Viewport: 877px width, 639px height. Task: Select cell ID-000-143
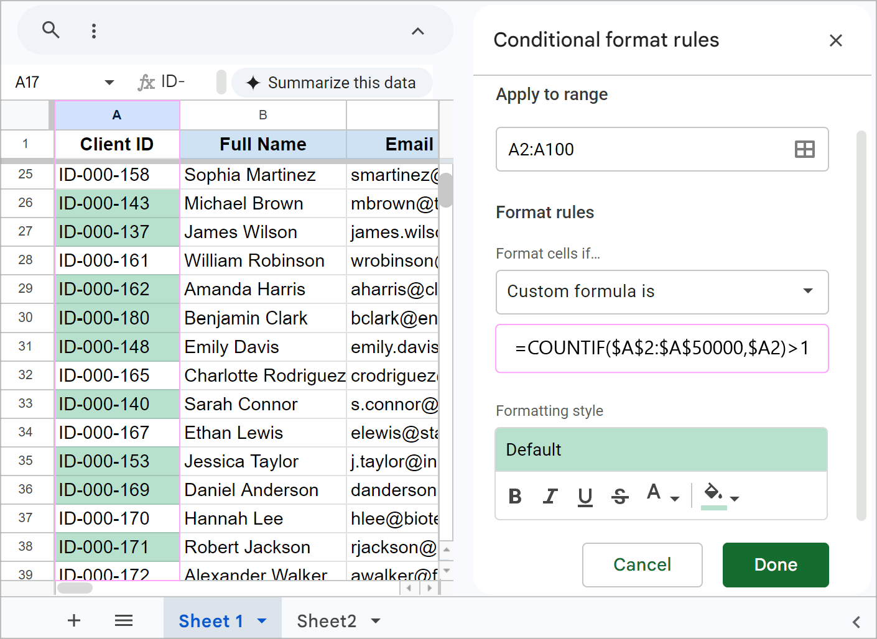pyautogui.click(x=117, y=203)
